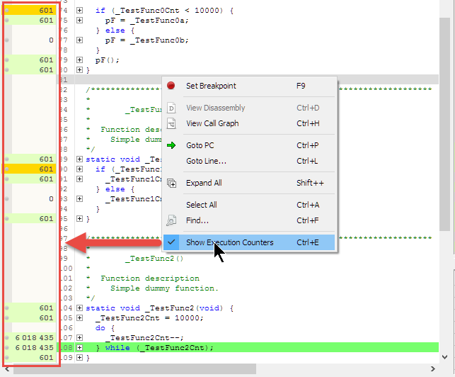Click the green Goto PC arrow icon
The image size is (455, 377).
click(171, 145)
